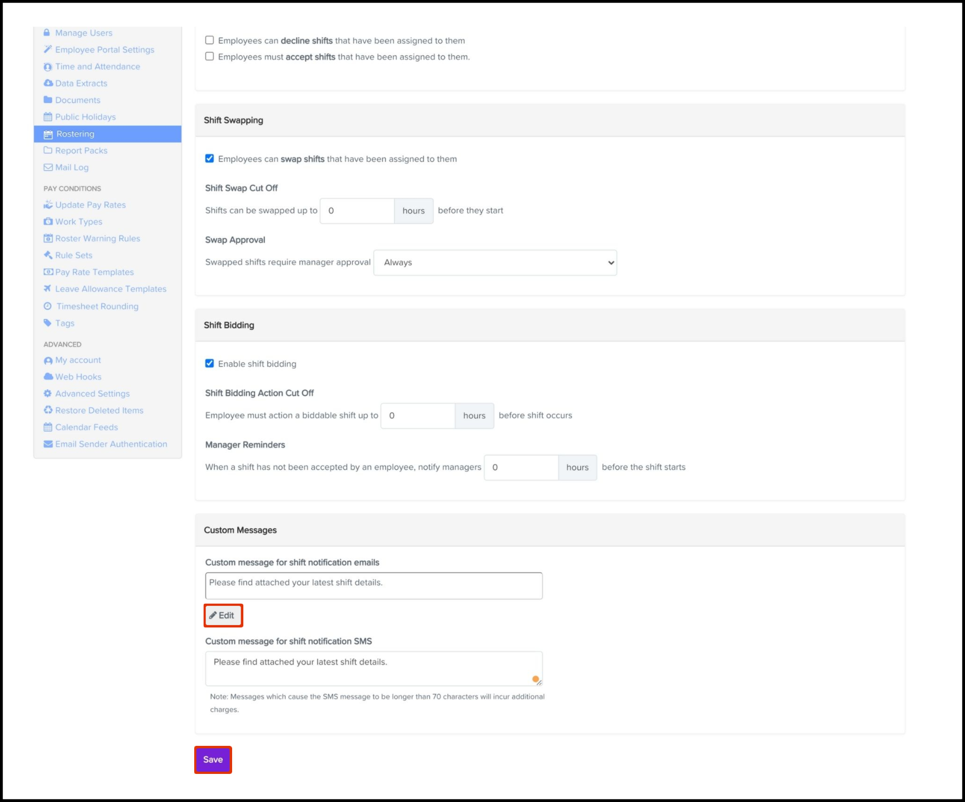Click the Shift Swap Cut Off hours field
The width and height of the screenshot is (965, 802).
pyautogui.click(x=357, y=211)
